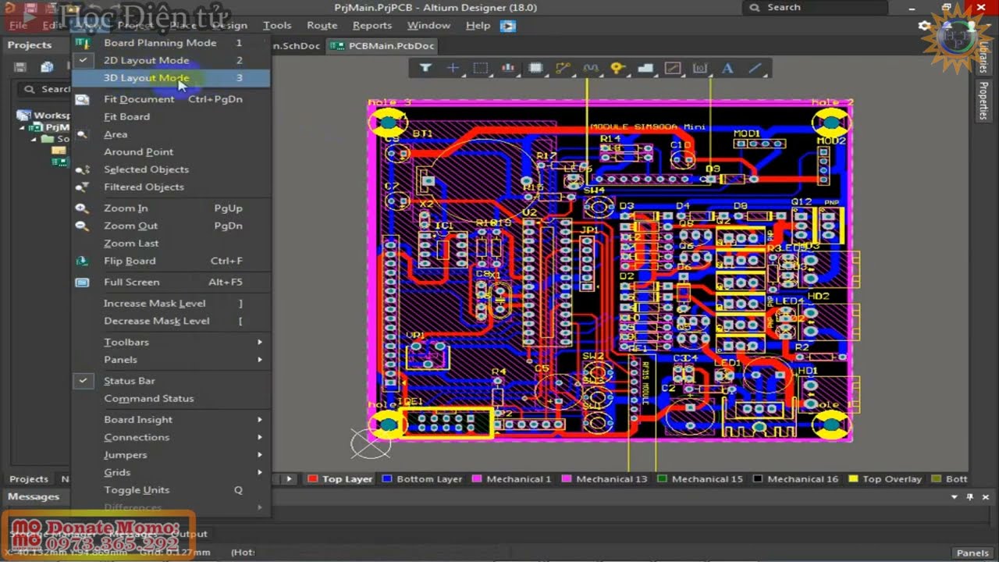Click the Full Screen monitor icon

click(x=82, y=282)
